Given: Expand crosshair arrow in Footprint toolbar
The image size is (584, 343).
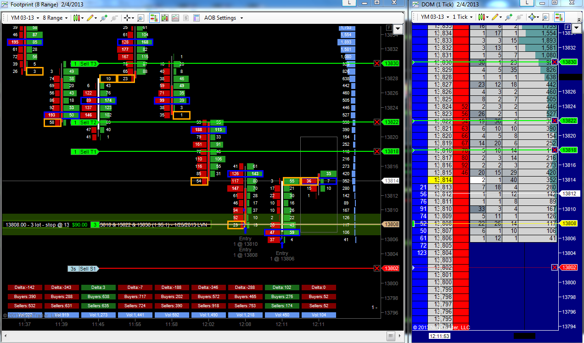Looking at the screenshot, I should point(133,18).
